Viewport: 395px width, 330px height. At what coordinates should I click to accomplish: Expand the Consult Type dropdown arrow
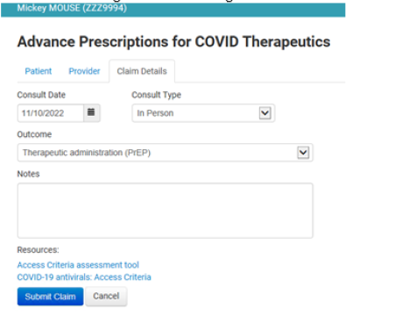coord(265,113)
